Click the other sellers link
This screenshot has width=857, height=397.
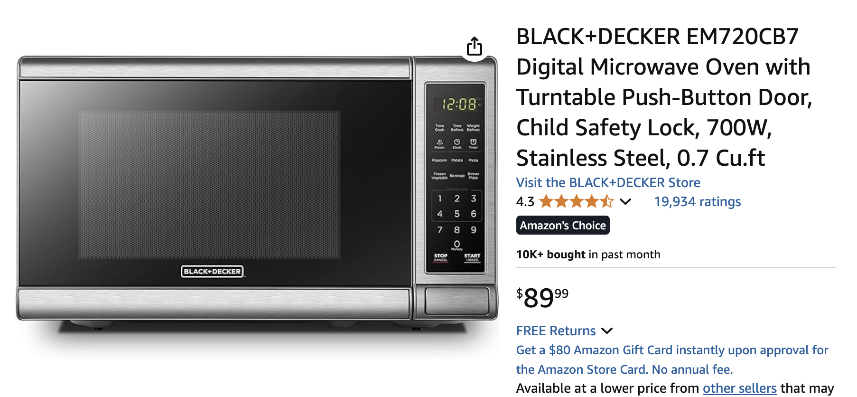tap(739, 388)
